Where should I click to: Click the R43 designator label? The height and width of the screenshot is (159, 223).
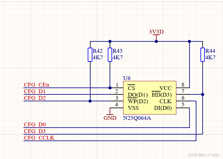117,51
